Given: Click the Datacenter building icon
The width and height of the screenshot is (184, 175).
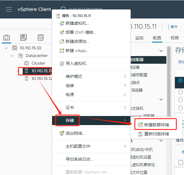Looking at the screenshot, I should pos(21,55).
